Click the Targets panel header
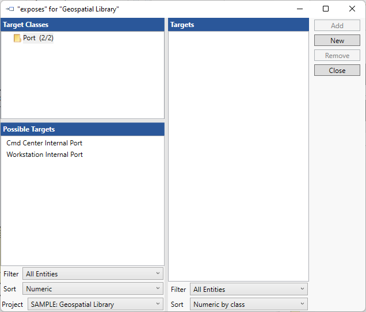The height and width of the screenshot is (312, 366). 238,25
